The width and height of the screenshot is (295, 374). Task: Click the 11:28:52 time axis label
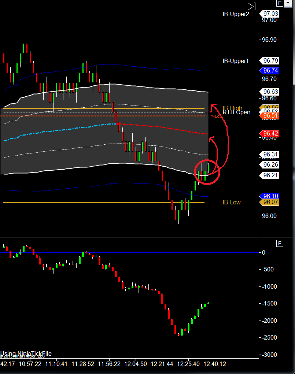[83, 364]
